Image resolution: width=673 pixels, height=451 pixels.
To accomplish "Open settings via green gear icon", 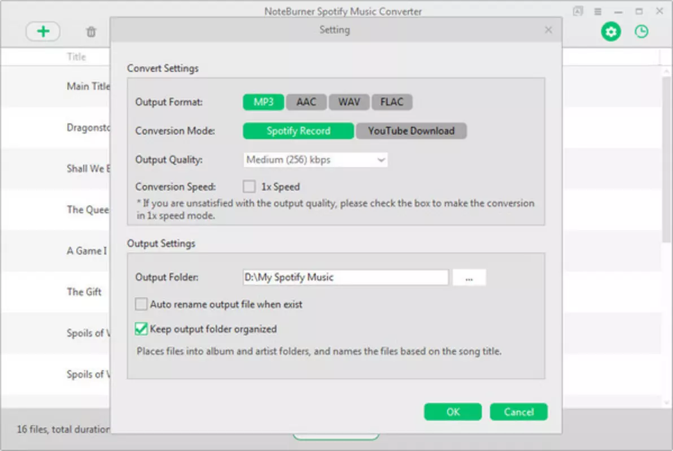I will tap(611, 32).
